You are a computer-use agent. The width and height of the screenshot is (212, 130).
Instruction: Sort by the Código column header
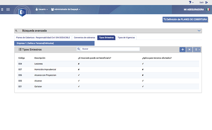pyautogui.click(x=21, y=58)
